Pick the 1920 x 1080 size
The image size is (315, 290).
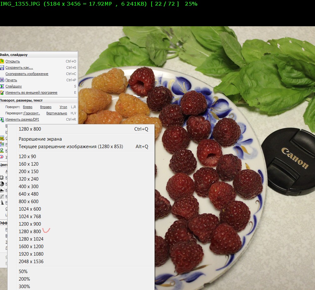click(x=31, y=254)
